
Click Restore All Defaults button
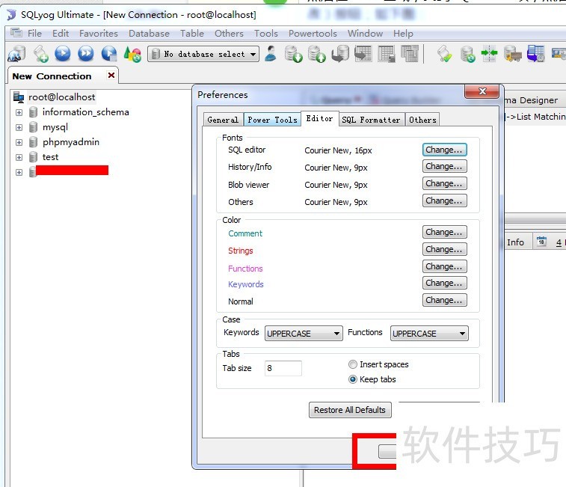click(x=350, y=410)
